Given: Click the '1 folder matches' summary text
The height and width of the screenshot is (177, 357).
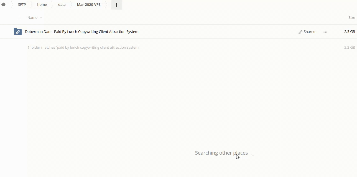Looking at the screenshot, I should [83, 48].
